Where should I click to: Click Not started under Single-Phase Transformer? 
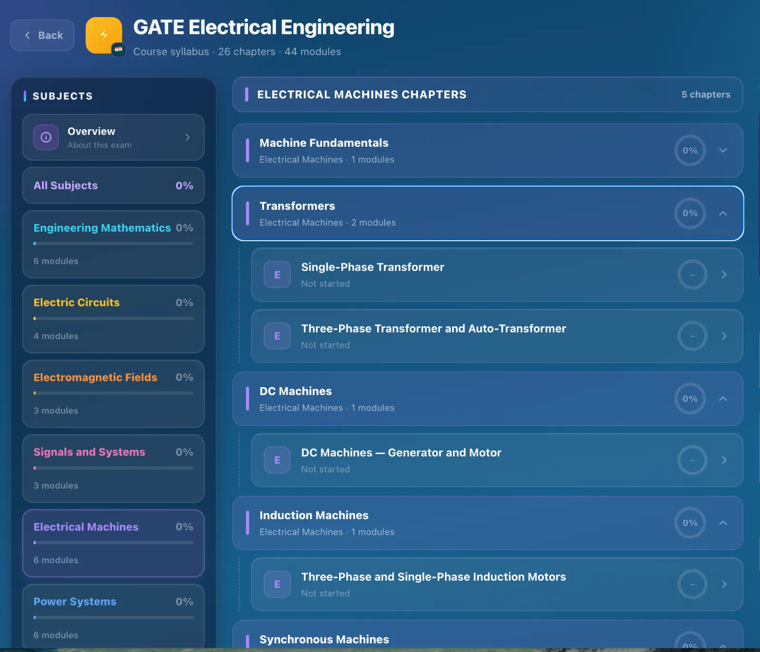pos(325,283)
